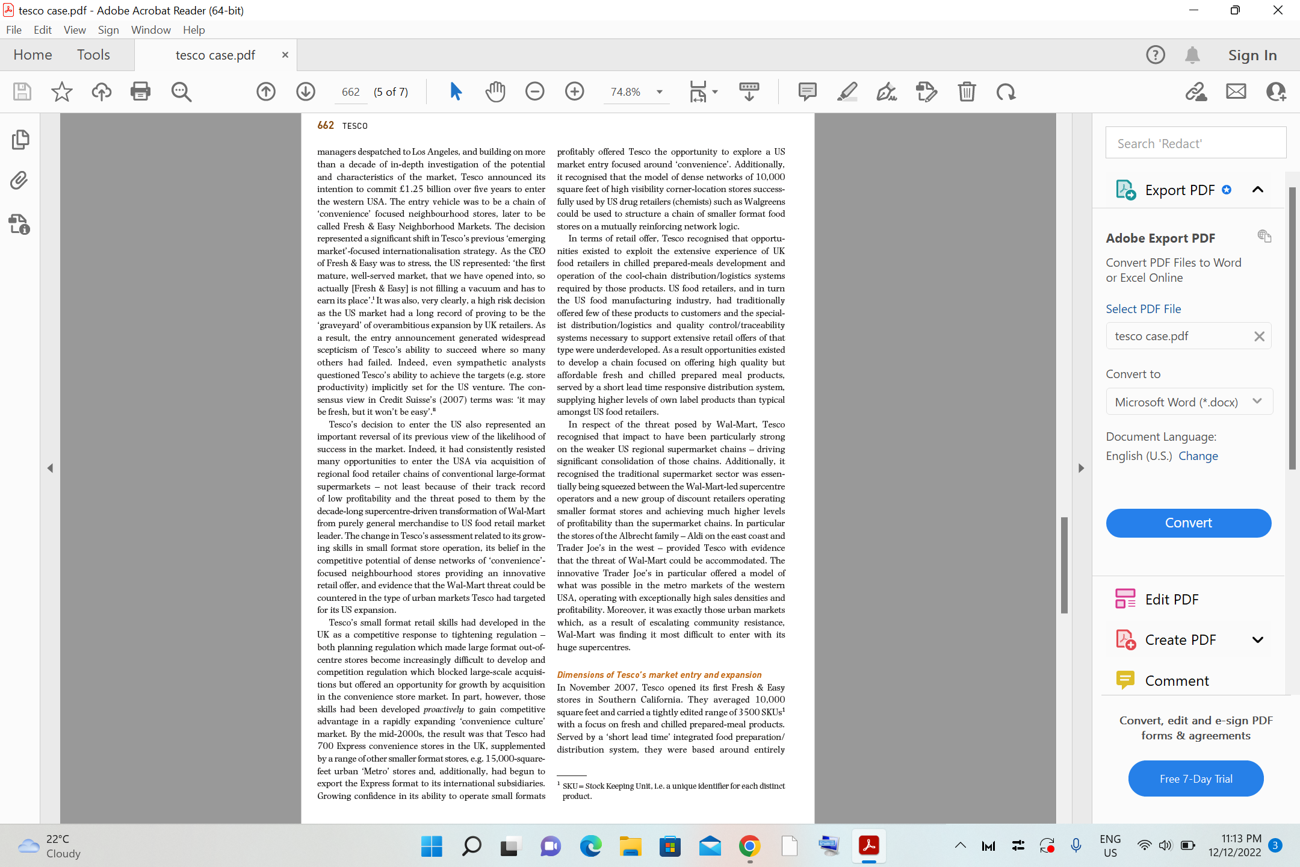Open page thumbnails panel

[20, 140]
